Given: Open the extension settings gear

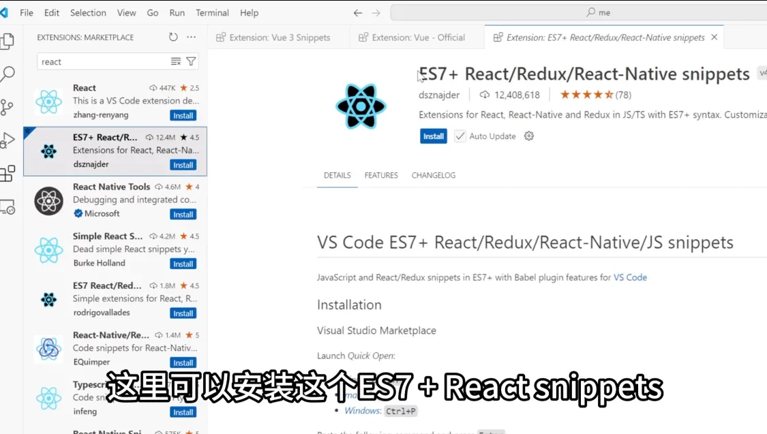Looking at the screenshot, I should click(x=529, y=136).
